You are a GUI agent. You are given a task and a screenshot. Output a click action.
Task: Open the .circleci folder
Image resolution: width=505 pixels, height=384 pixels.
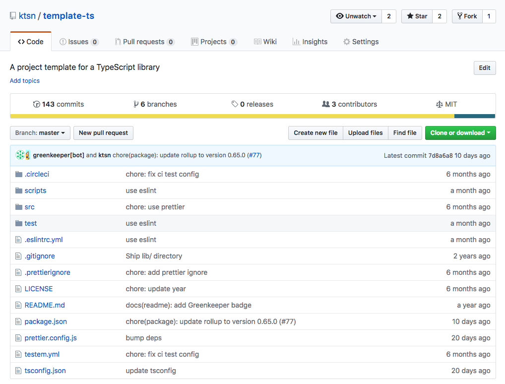37,174
